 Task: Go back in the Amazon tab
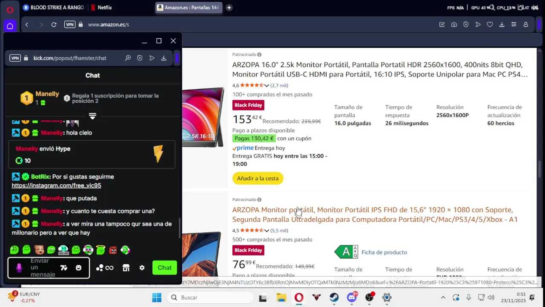tap(27, 25)
